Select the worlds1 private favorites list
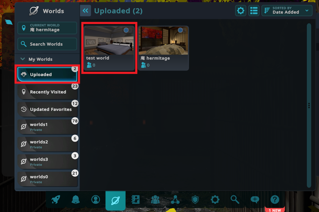 [x=47, y=127]
